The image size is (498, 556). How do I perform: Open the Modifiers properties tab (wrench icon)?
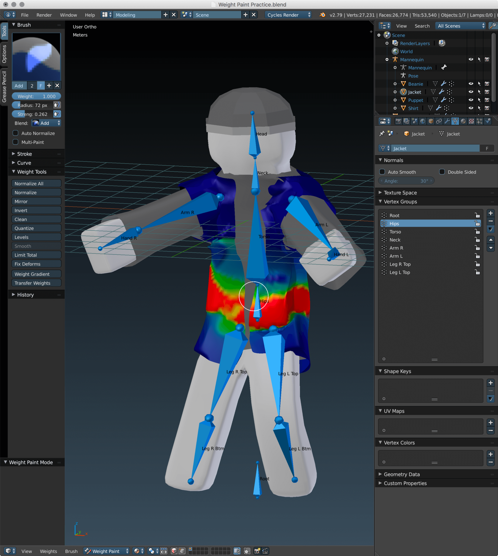point(447,122)
